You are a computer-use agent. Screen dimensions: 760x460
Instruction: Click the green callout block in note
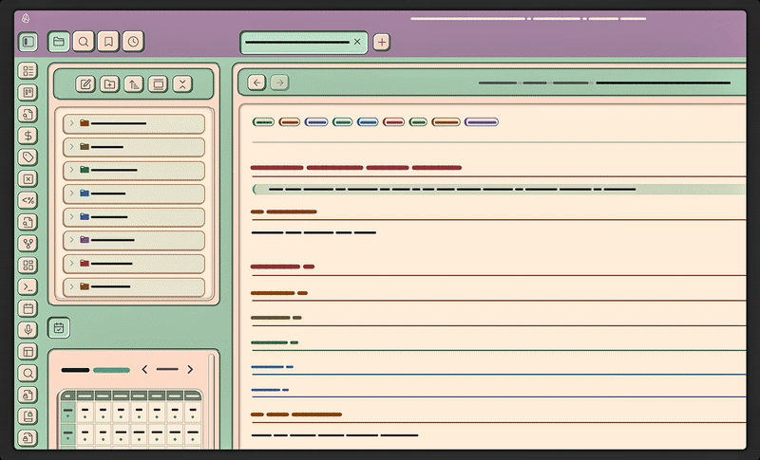click(499, 189)
